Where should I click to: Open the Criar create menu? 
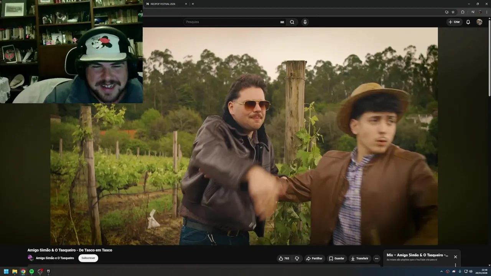pyautogui.click(x=454, y=22)
